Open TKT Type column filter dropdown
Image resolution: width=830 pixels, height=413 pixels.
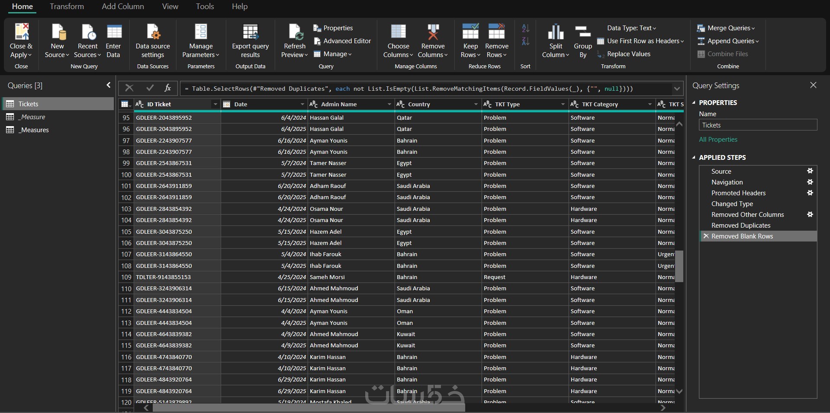[563, 104]
